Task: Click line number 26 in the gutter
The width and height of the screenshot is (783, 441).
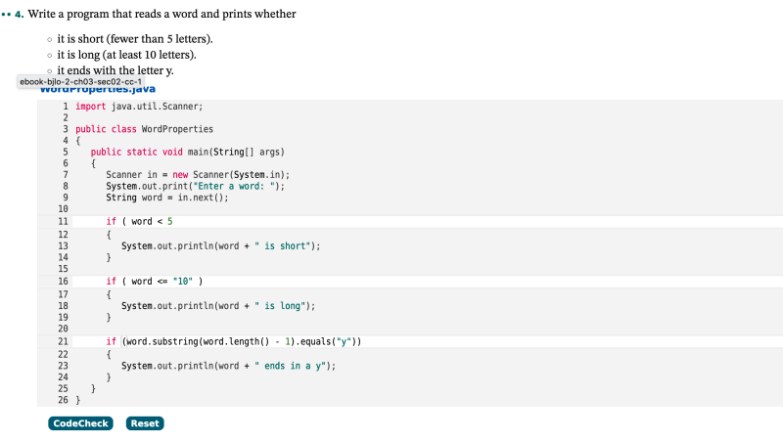Action: 64,401
